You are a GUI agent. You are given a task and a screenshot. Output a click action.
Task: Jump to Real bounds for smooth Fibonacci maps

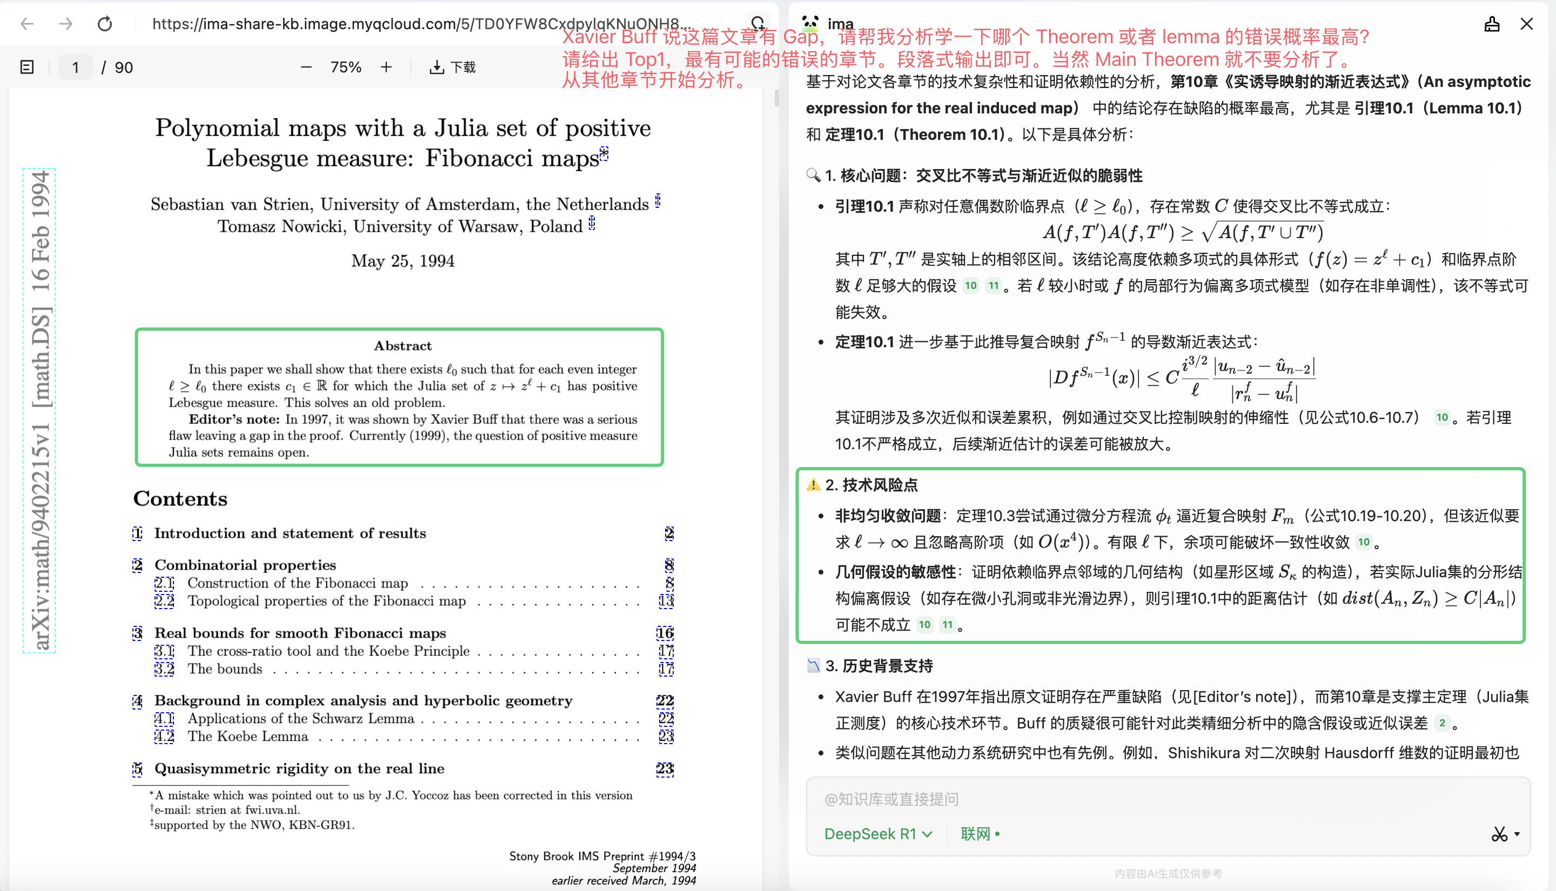click(x=300, y=633)
